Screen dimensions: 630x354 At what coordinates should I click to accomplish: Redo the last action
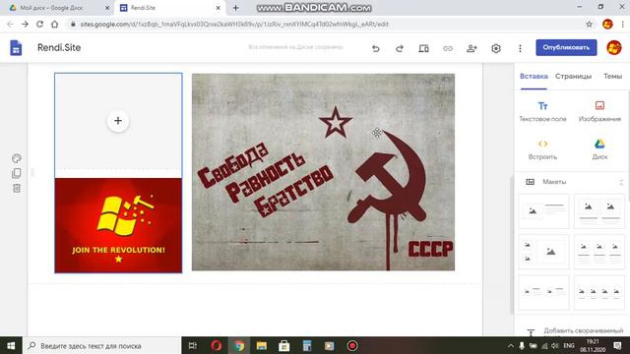coord(400,48)
